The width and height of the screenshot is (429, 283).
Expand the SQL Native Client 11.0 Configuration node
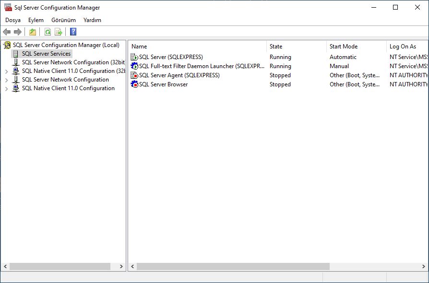tap(7, 89)
